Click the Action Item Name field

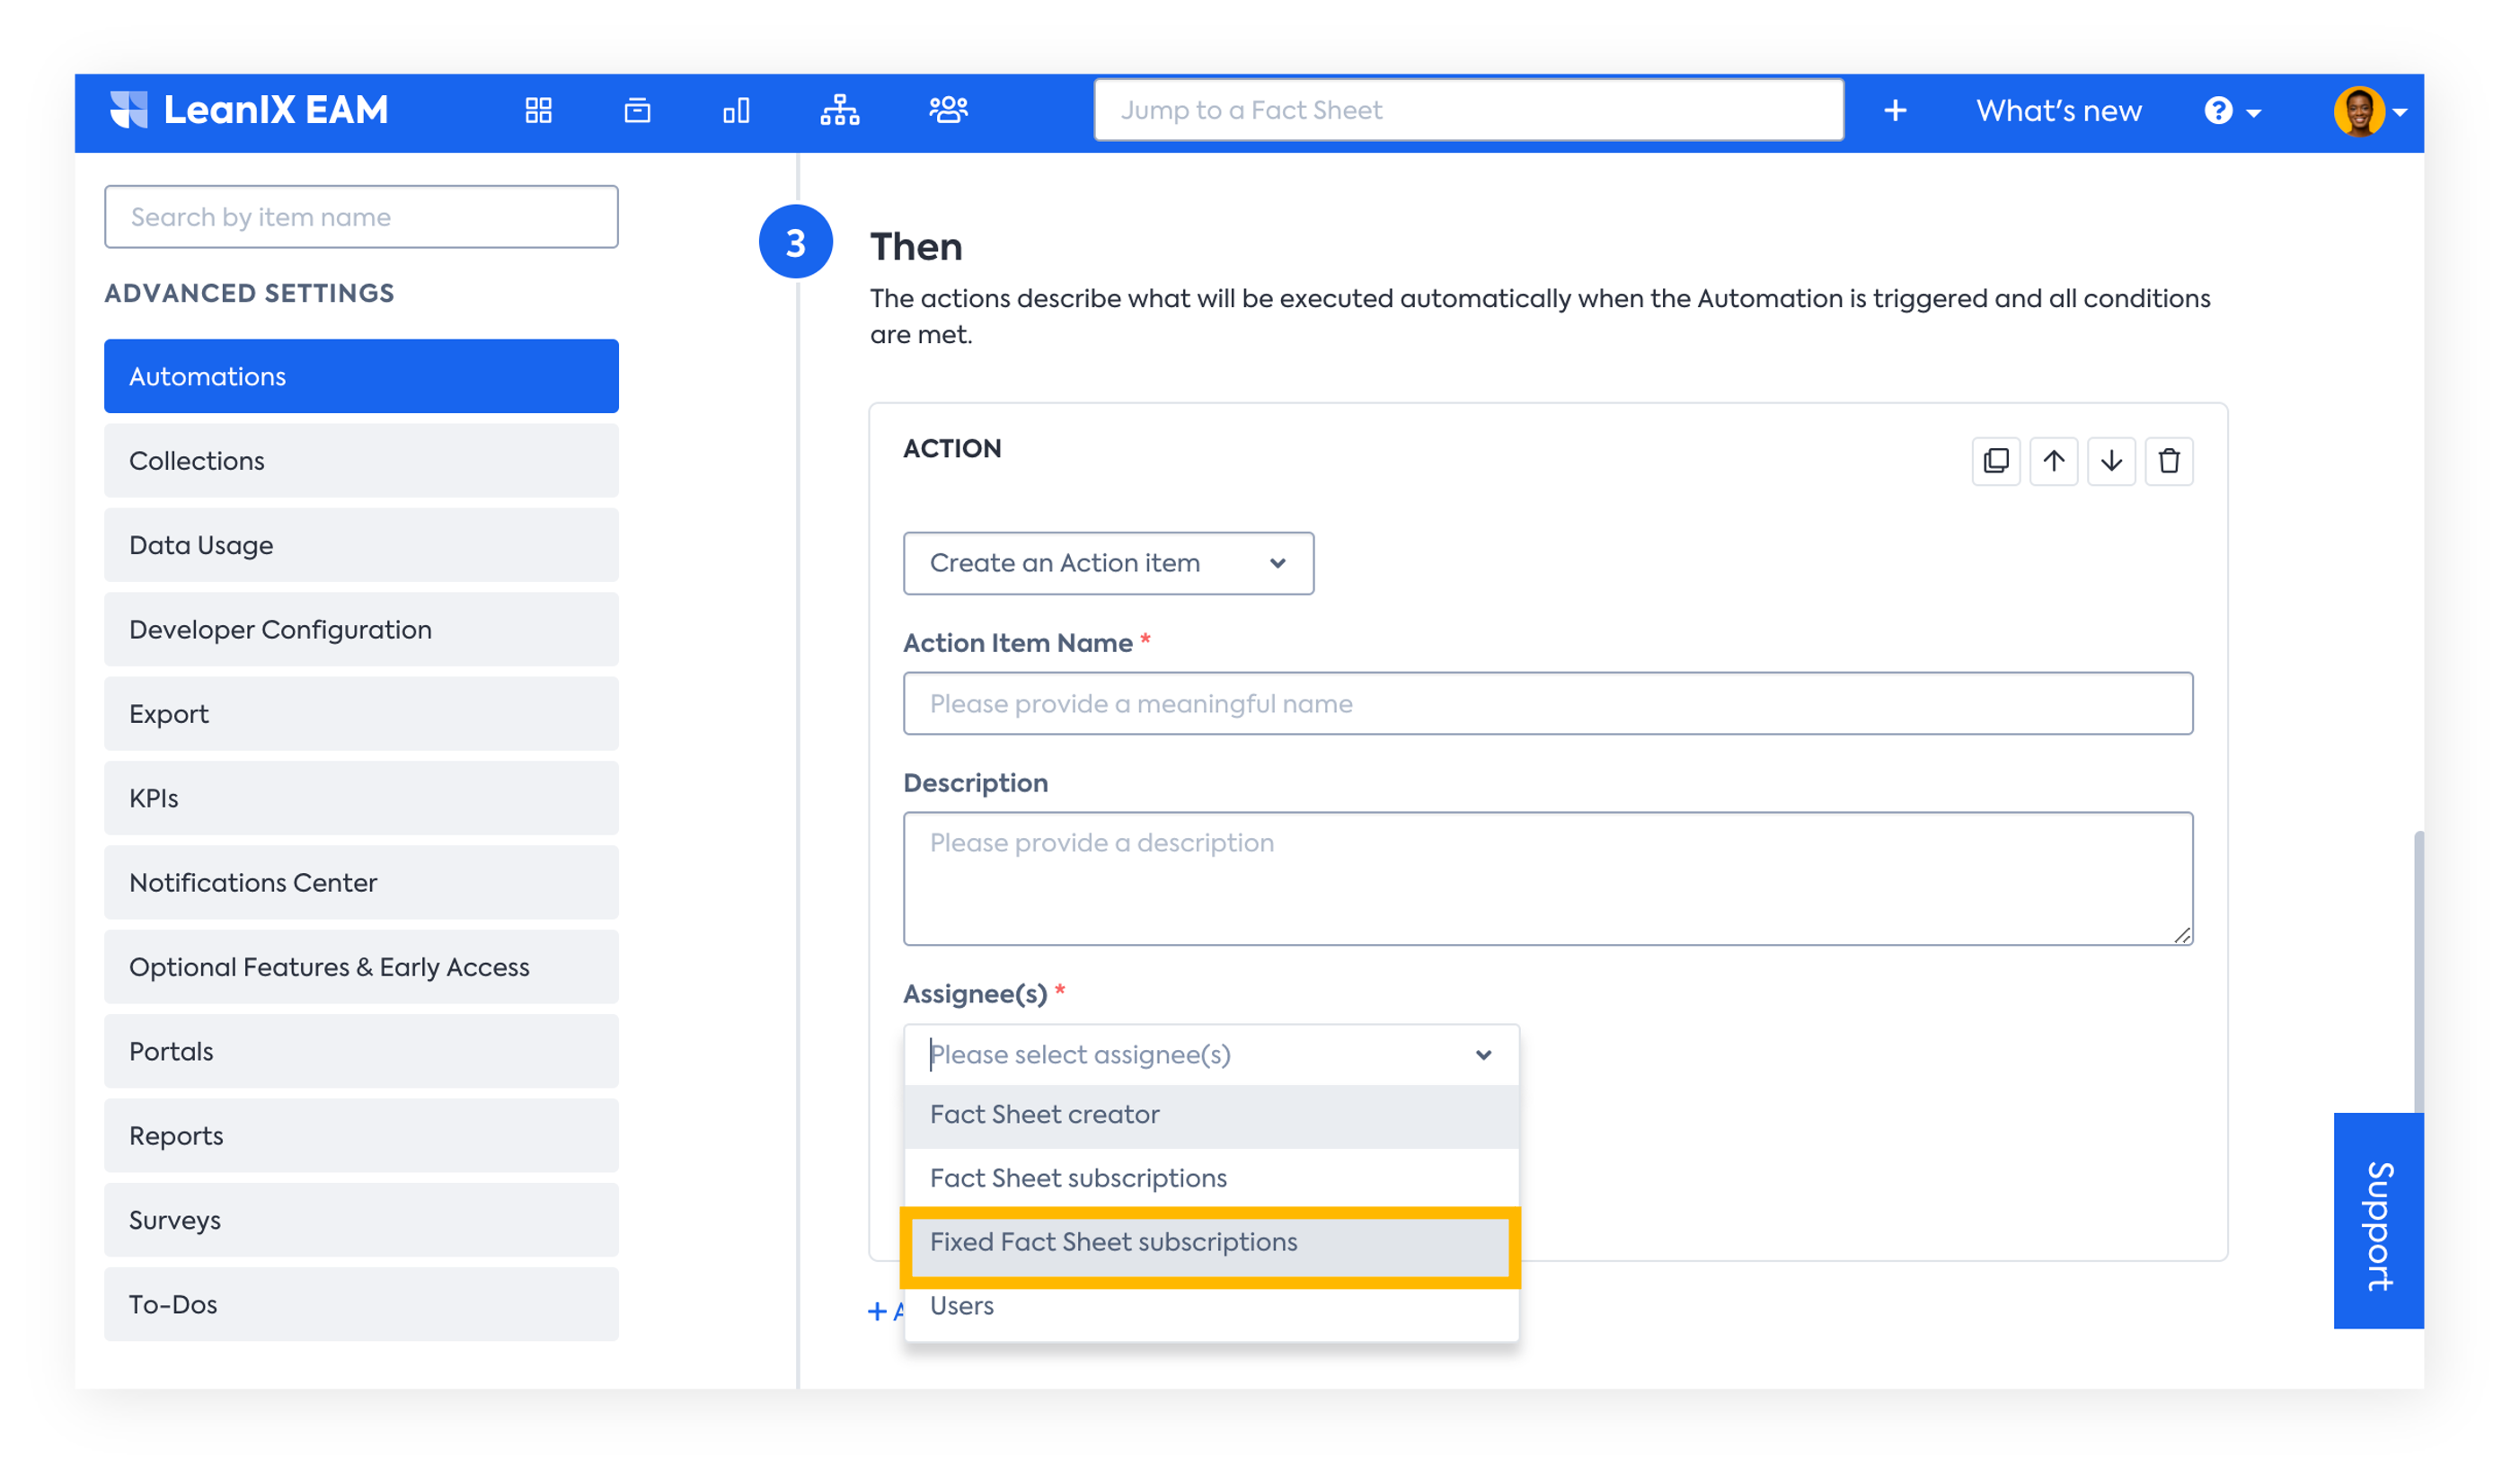(1548, 703)
